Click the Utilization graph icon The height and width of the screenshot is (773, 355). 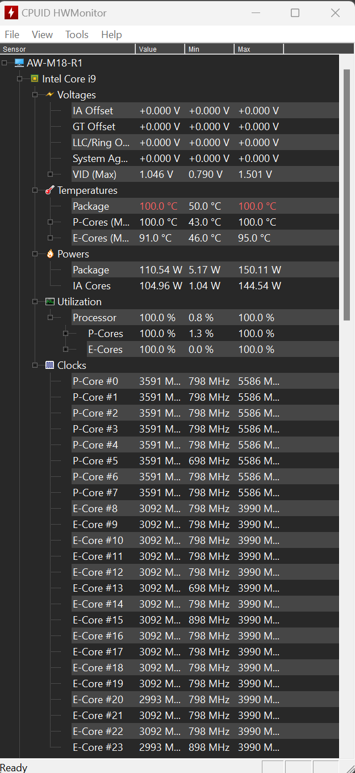coord(50,302)
